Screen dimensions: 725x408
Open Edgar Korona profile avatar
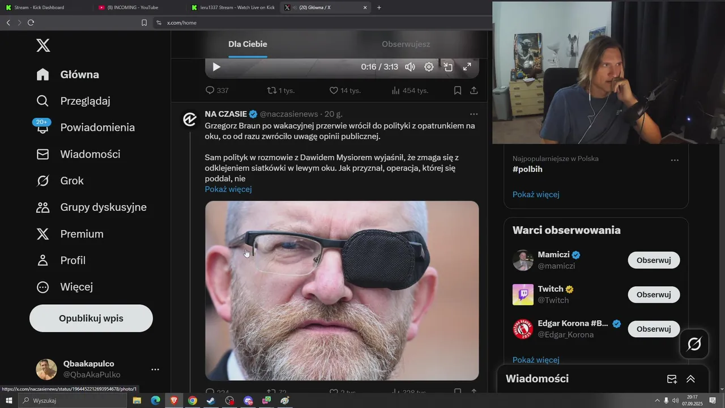[x=523, y=329]
